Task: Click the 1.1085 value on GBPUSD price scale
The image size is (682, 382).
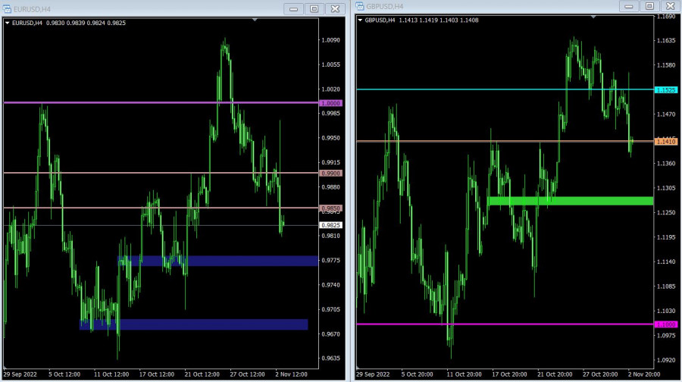Action: [x=666, y=286]
